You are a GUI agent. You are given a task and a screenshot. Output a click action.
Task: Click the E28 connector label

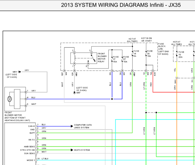pyautogui.click(x=155, y=74)
